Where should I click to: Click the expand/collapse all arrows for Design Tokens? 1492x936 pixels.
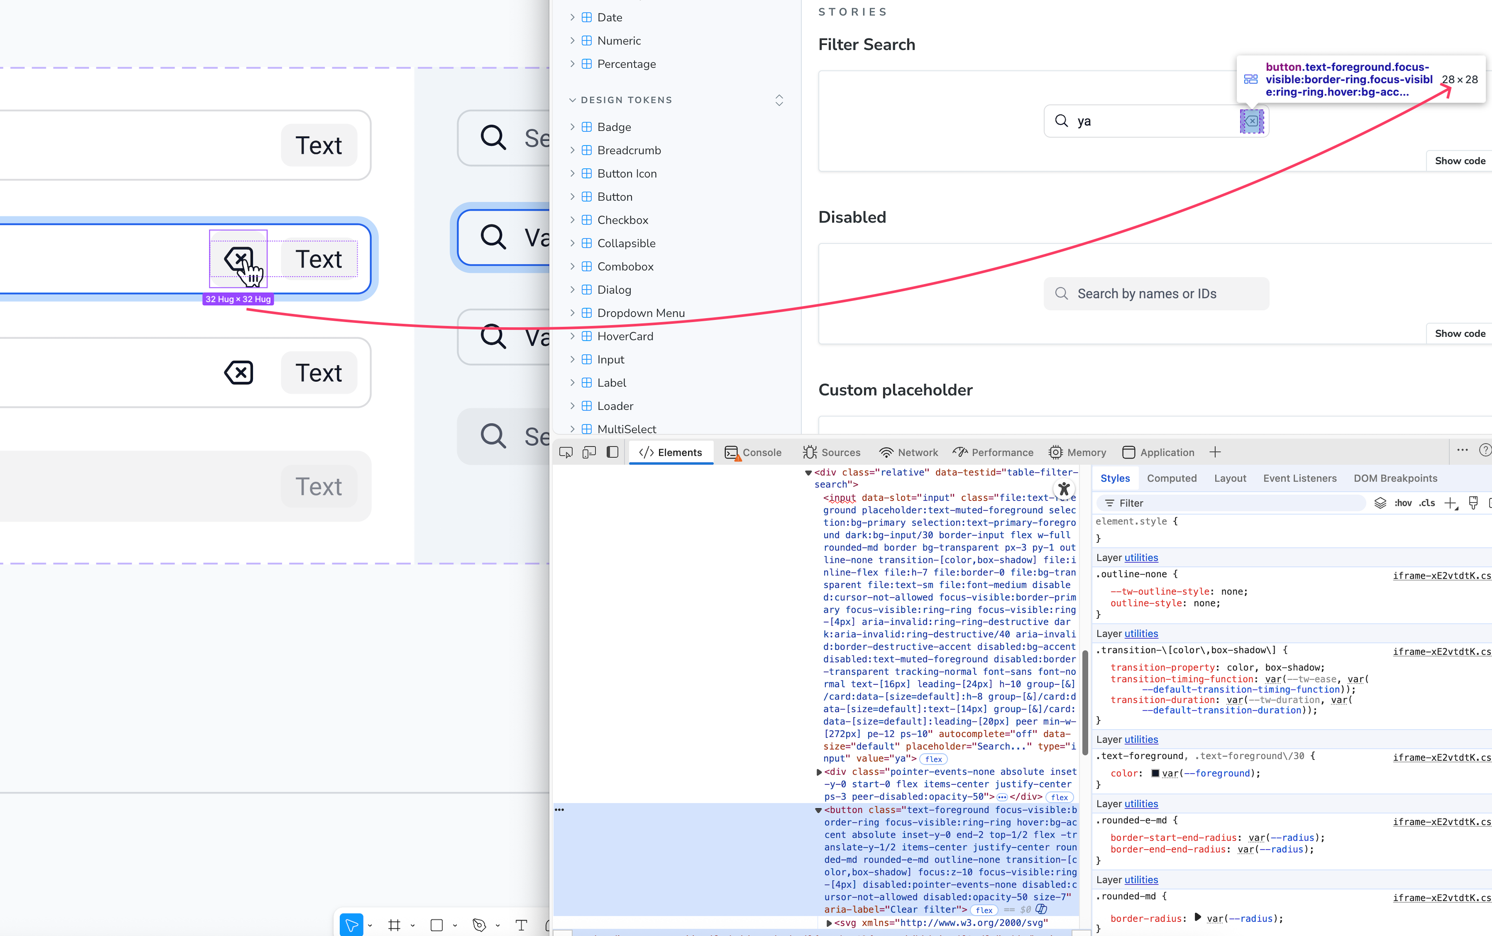[x=779, y=100]
